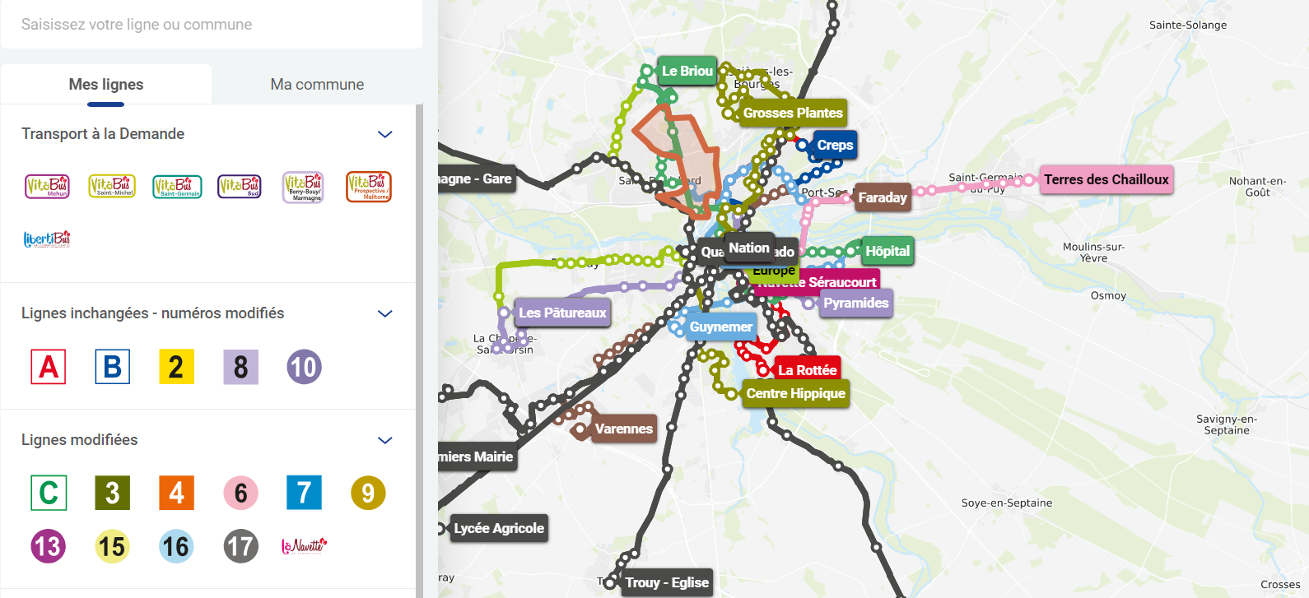Collapse the Lignes modifiées section
The width and height of the screenshot is (1309, 598).
[384, 440]
